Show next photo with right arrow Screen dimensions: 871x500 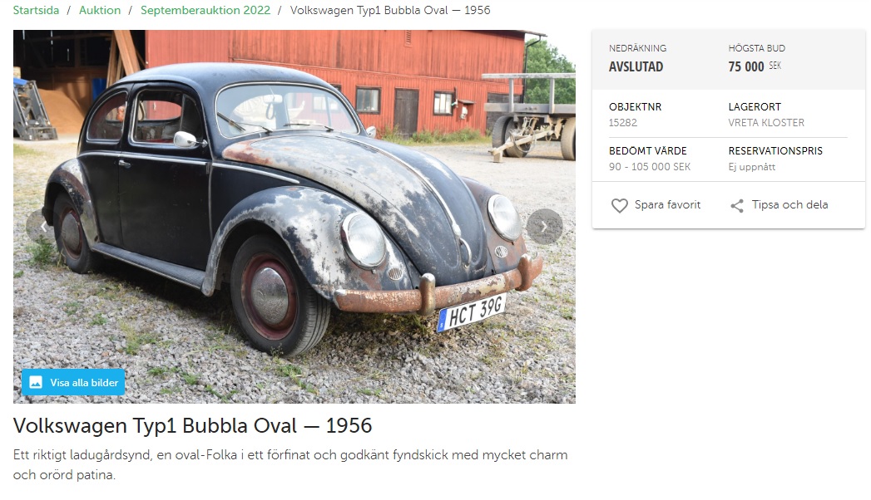[x=544, y=227]
